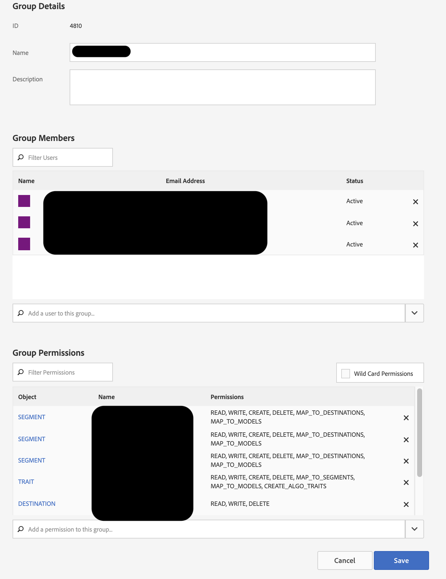The image size is (446, 579).
Task: Expand the add permission dropdown arrow
Action: click(414, 529)
